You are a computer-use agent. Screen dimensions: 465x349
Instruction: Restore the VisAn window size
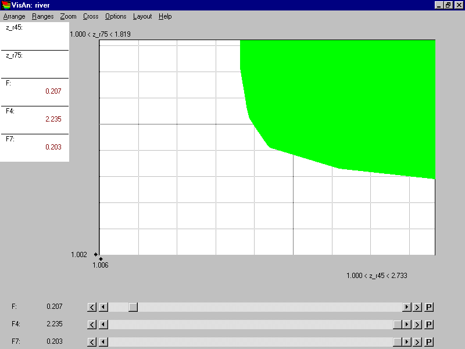pos(448,5)
